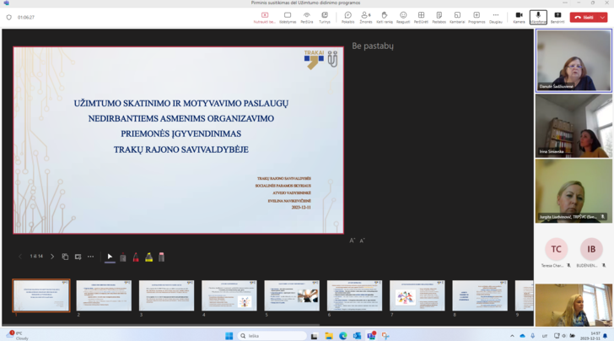The width and height of the screenshot is (614, 341).
Task: Open Išdėstymas layout options
Action: [x=288, y=17]
